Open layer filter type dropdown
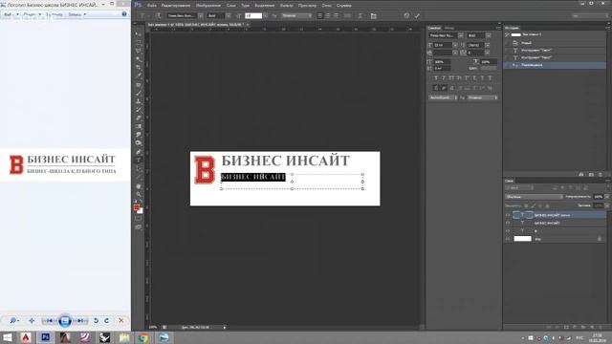The image size is (612, 344). tap(519, 188)
